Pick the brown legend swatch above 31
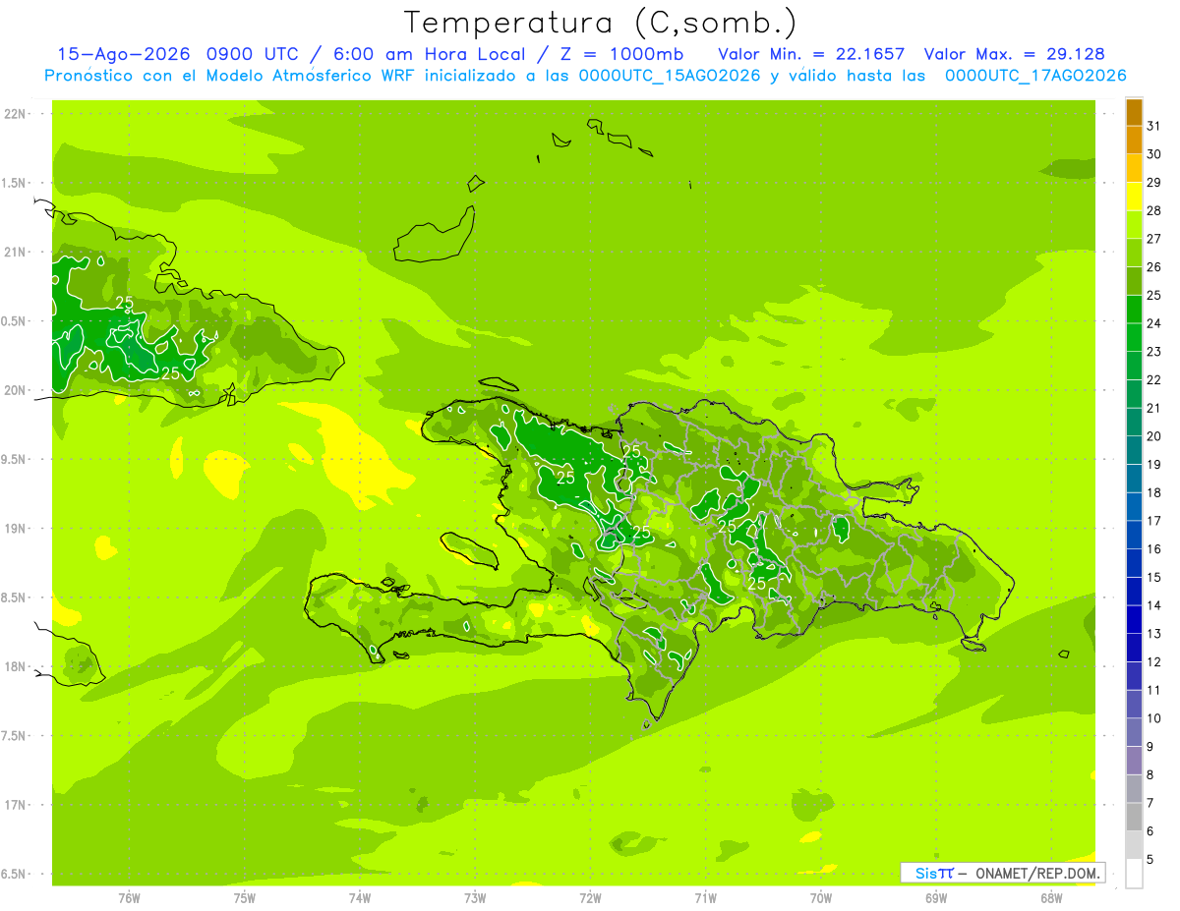Image resolution: width=1180 pixels, height=911 pixels. (1134, 113)
